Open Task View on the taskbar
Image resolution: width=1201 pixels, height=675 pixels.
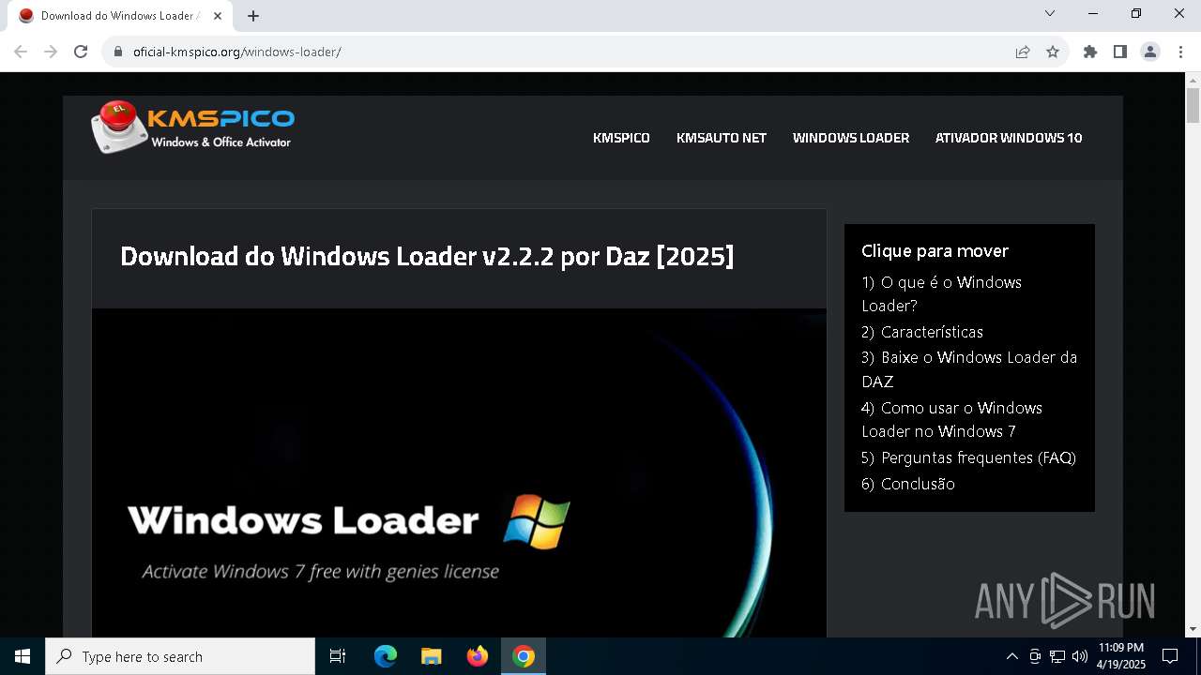click(338, 656)
